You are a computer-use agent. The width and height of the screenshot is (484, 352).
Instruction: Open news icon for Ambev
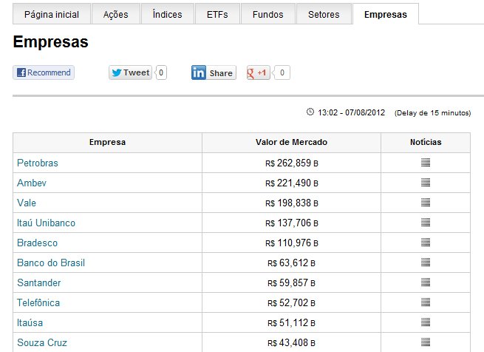(x=426, y=183)
